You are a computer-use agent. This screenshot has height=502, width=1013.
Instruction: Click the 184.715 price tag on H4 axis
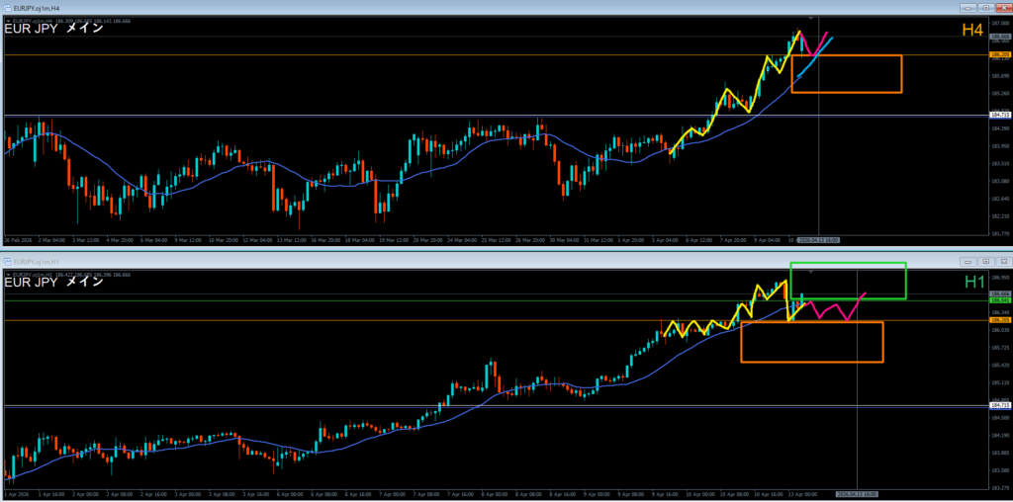998,116
